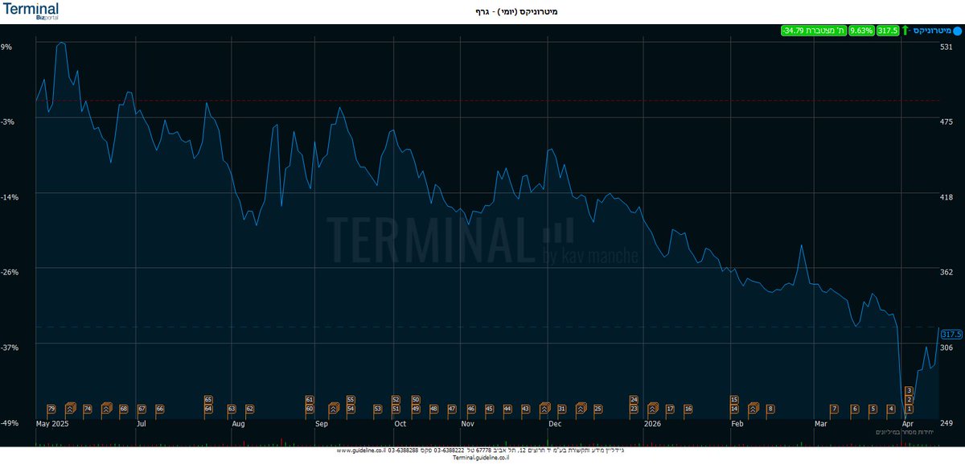The width and height of the screenshot is (965, 465).
Task: Expand stacked events icon left of flag 17
Action: point(652,408)
